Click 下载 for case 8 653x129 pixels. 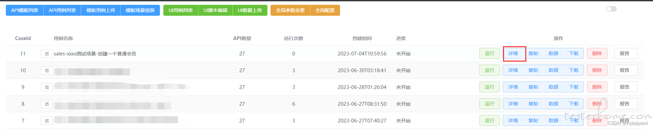(574, 104)
